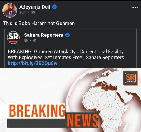Viewport: 141px width, 132px height.
Task: Click the orange BREAKING text in the image
Action: [37, 111]
